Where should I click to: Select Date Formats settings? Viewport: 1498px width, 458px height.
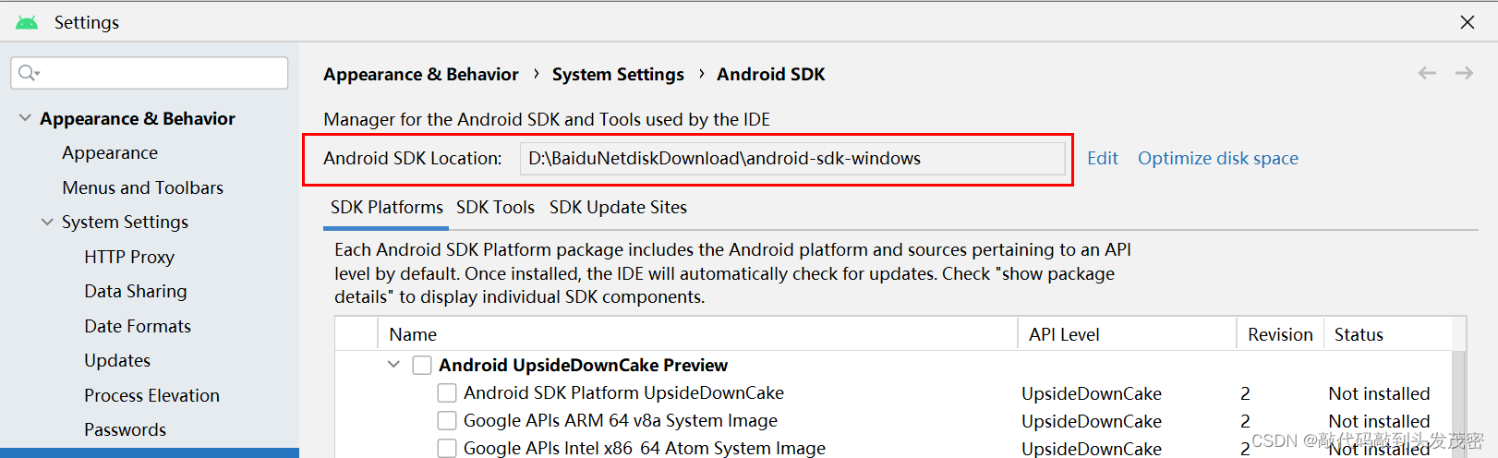pos(138,326)
